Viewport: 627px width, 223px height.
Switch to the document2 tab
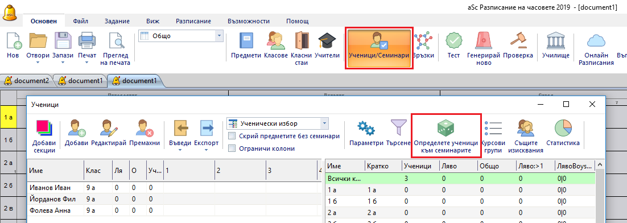(x=27, y=80)
